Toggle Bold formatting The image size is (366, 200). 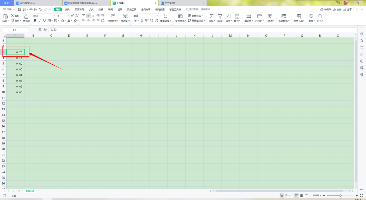point(35,21)
